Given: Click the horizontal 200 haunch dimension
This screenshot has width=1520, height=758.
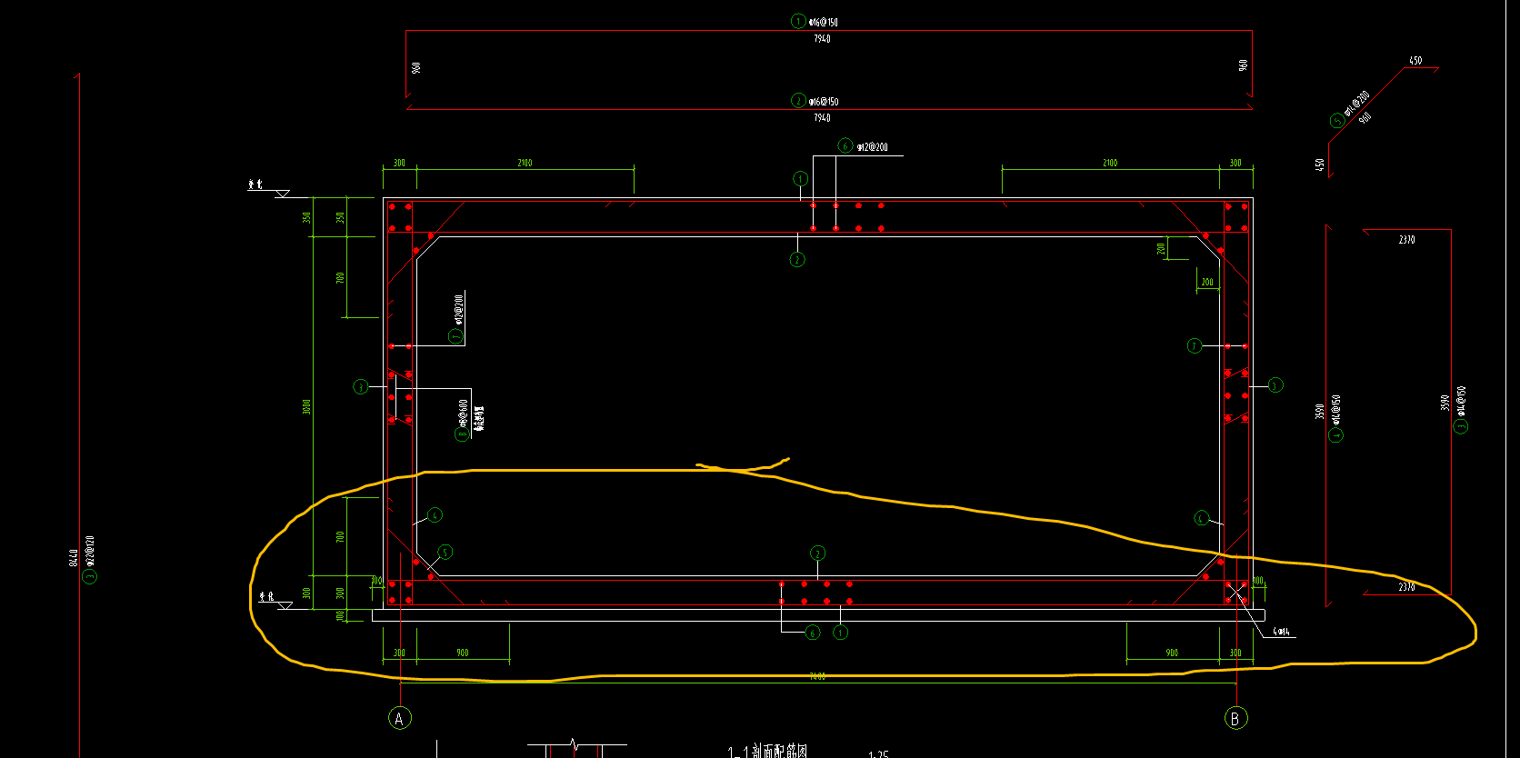Looking at the screenshot, I should [1207, 282].
